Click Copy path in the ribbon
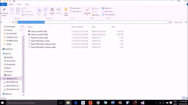 (x=26, y=11)
